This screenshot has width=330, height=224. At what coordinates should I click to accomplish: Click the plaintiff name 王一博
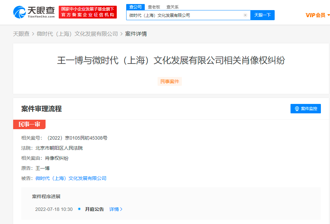click(x=43, y=168)
